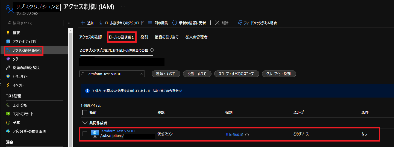Click the コスト分析 sidebar label

[x=20, y=105]
